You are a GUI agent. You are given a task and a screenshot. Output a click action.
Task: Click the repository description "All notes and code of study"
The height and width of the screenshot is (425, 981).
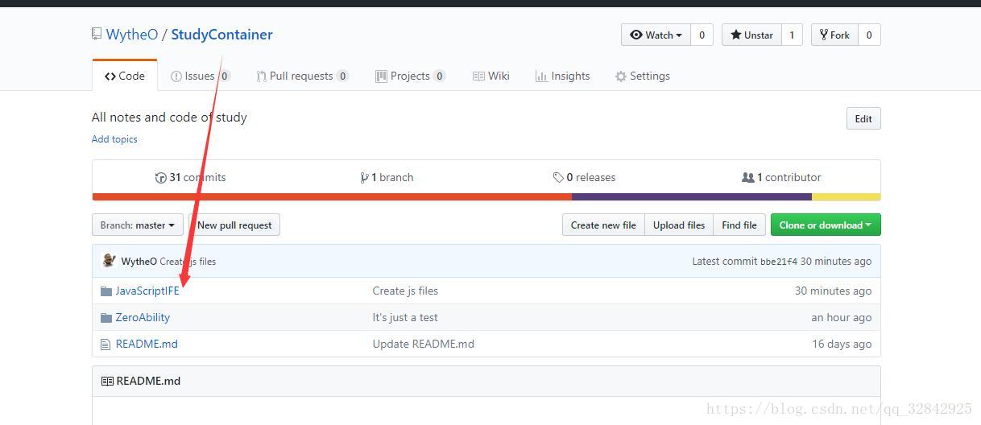169,117
